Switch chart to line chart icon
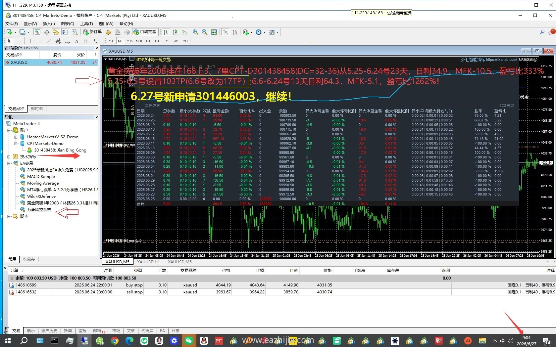This screenshot has width=556, height=347. point(184,32)
